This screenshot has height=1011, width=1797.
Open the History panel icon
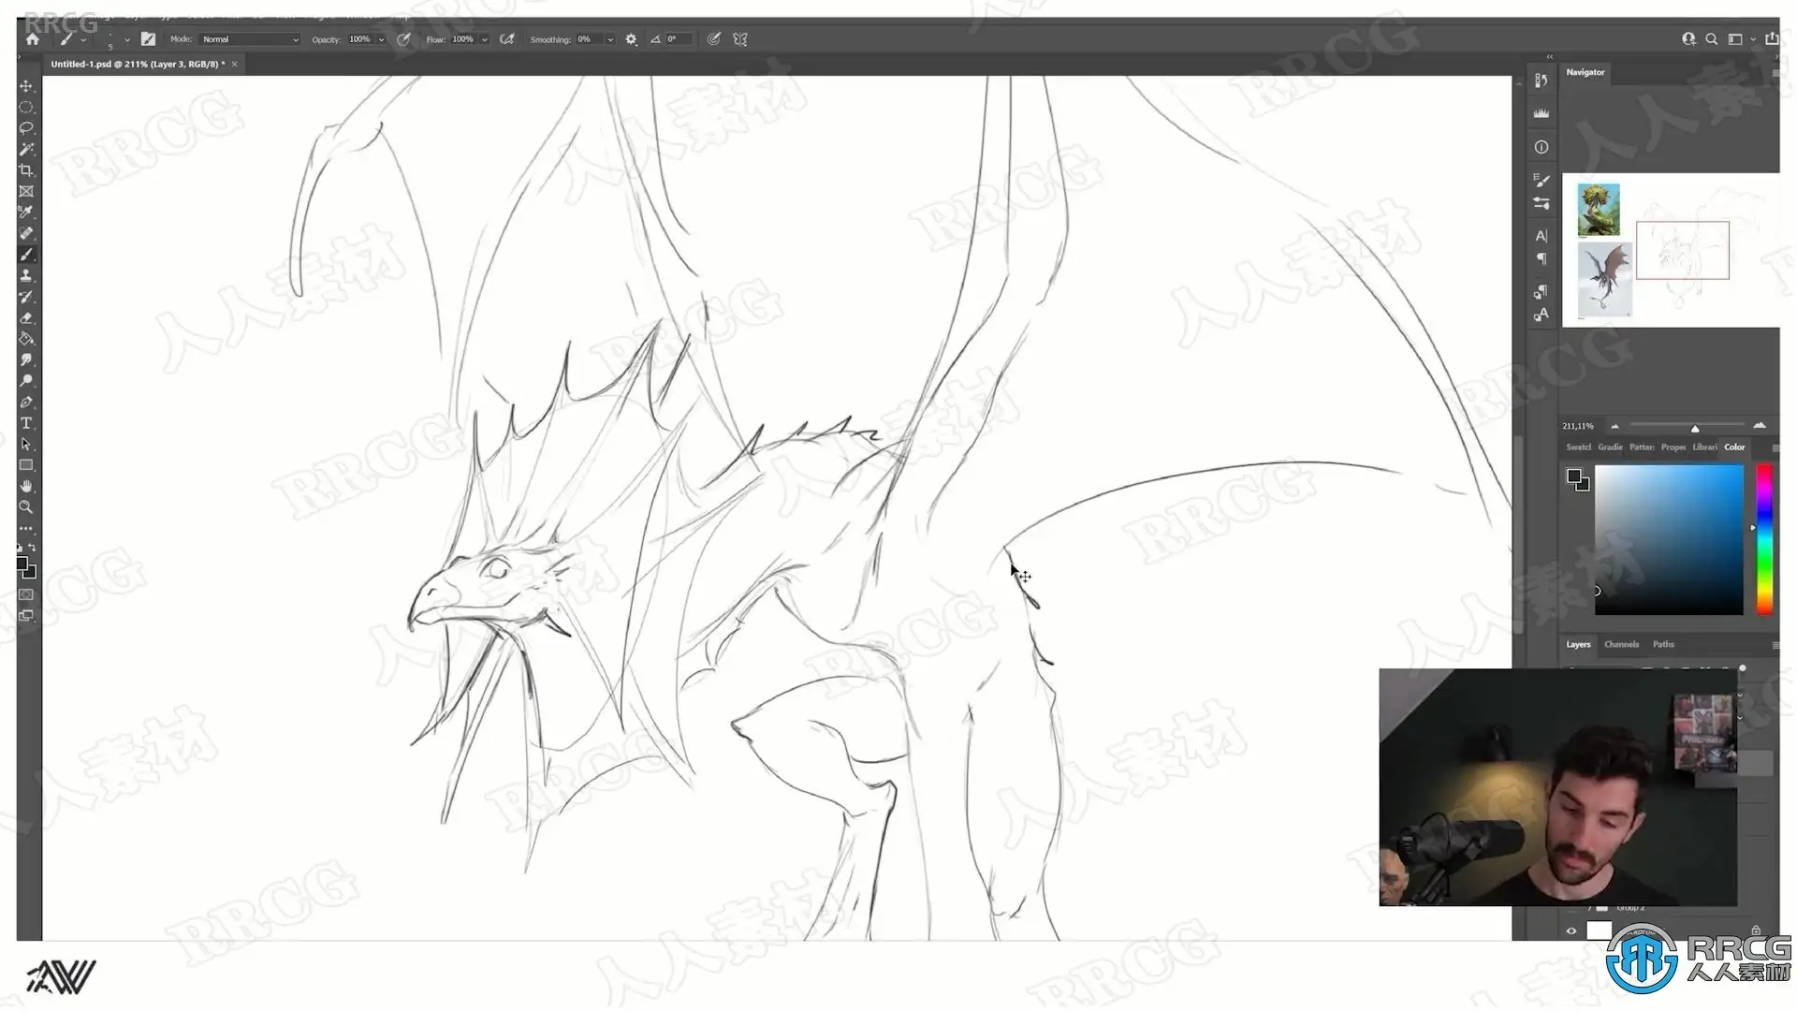(x=1541, y=81)
